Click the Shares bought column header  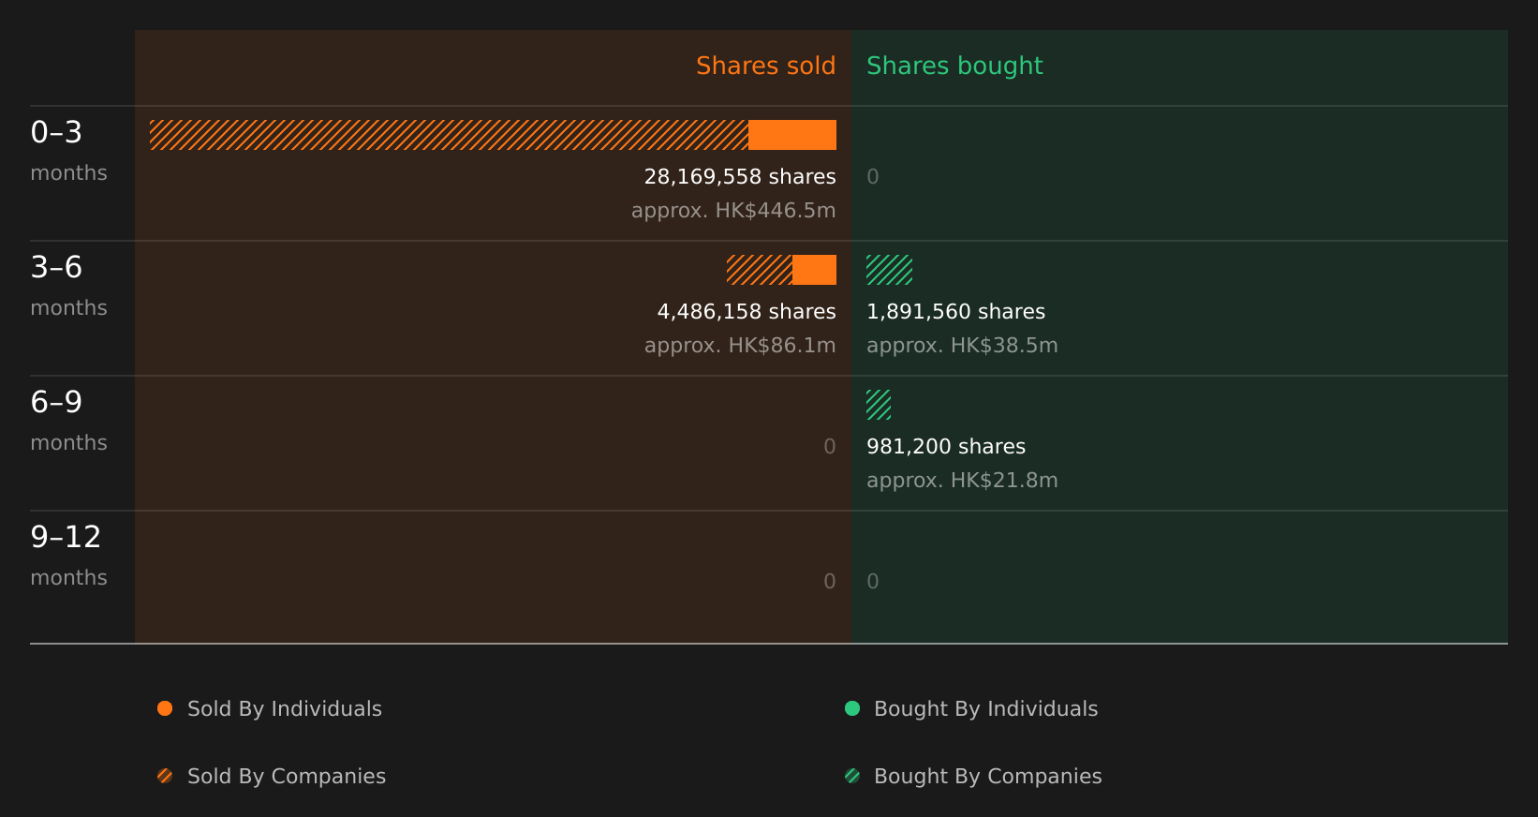[954, 66]
